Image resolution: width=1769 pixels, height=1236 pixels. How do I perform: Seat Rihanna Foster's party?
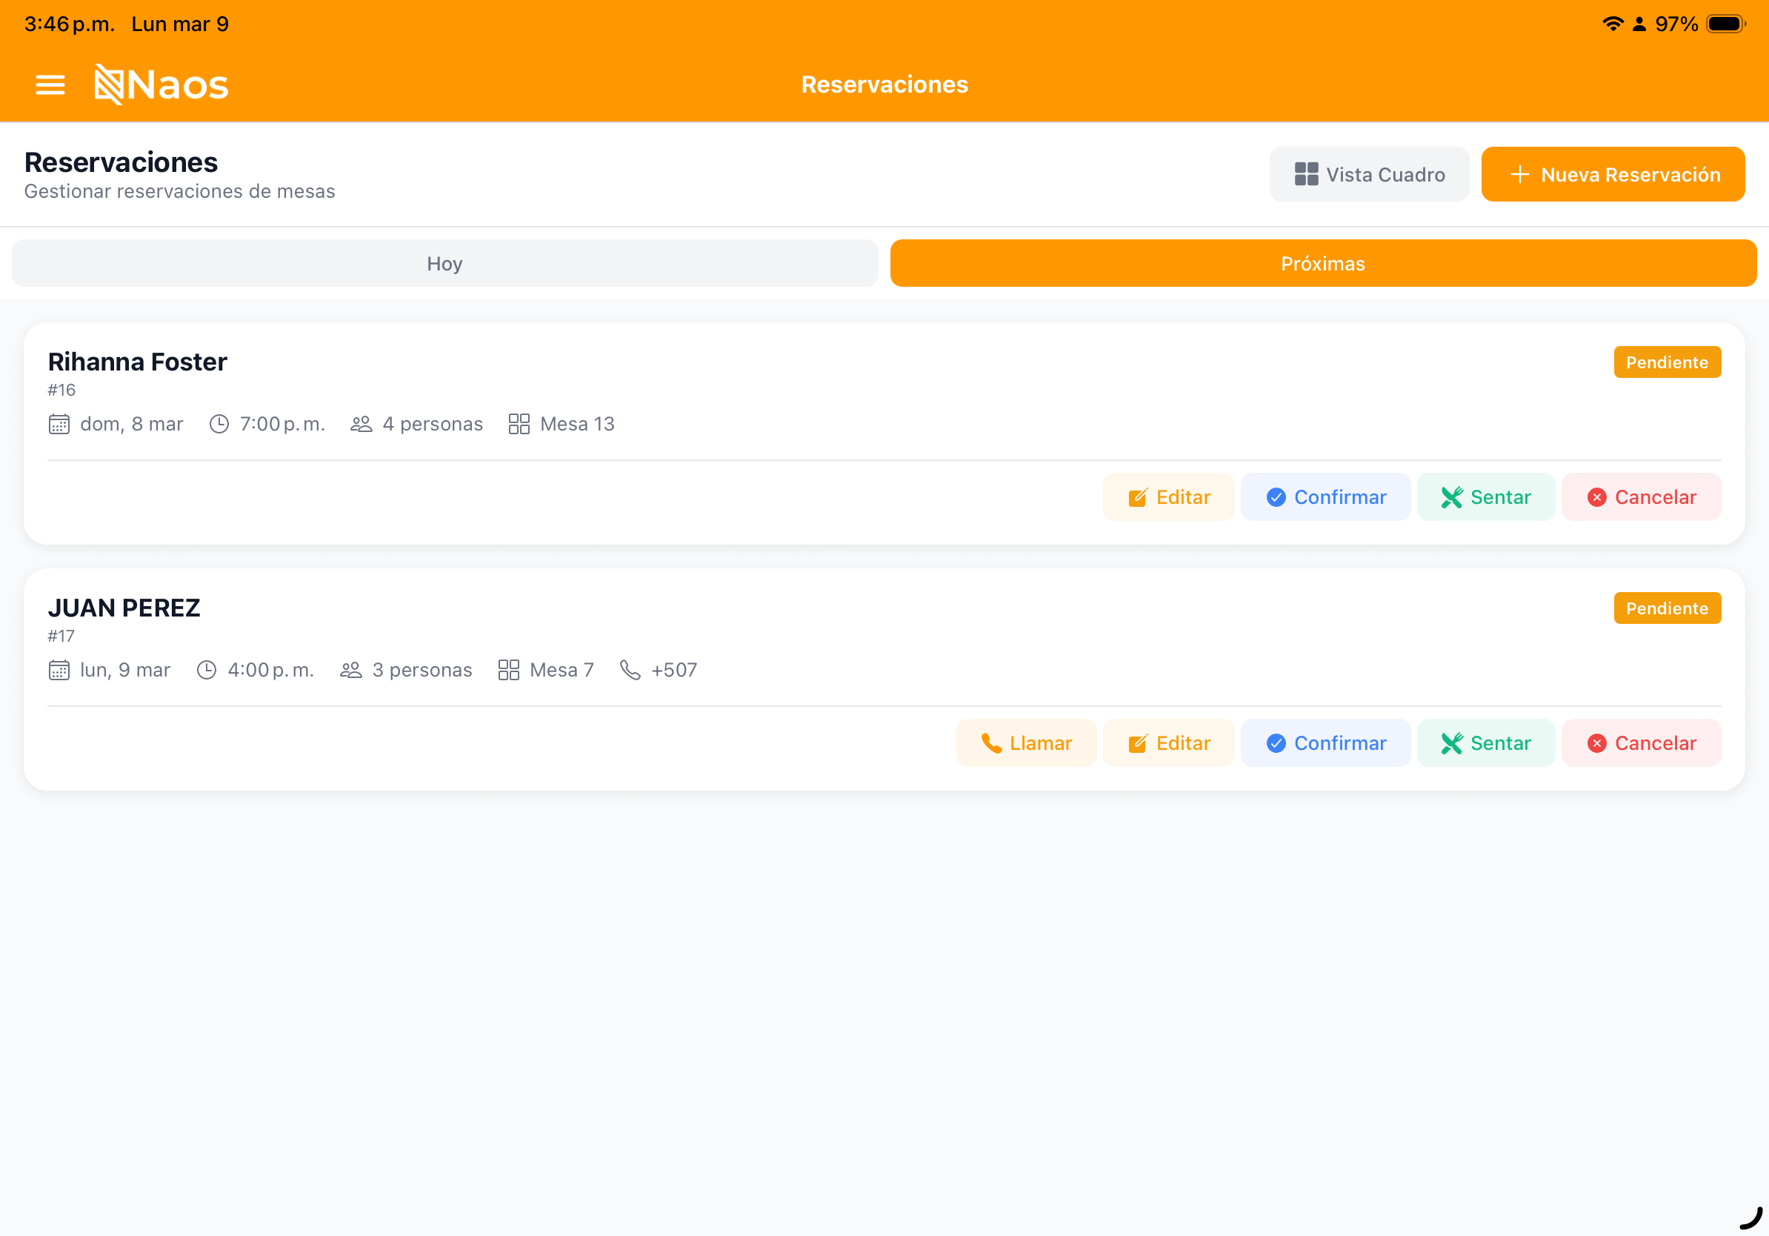click(1485, 497)
